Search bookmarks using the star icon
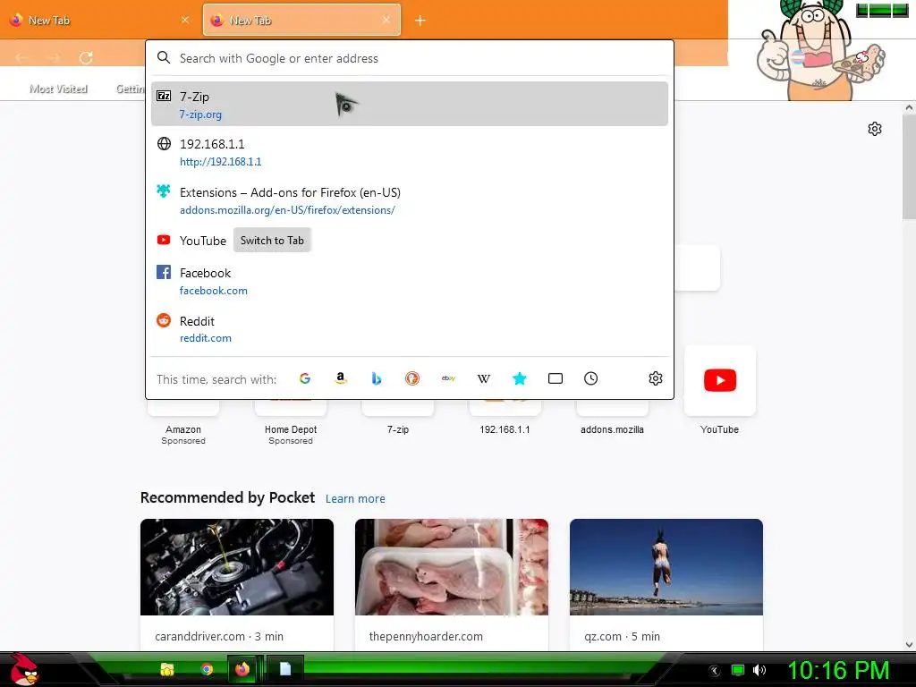This screenshot has height=687, width=916. (520, 378)
